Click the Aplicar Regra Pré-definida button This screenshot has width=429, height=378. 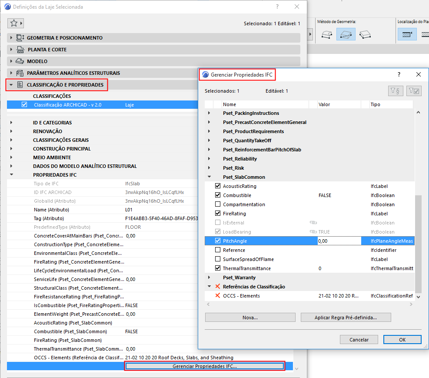[346, 318]
